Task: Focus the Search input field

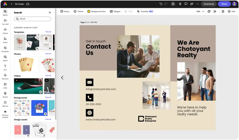Action: click(x=32, y=19)
